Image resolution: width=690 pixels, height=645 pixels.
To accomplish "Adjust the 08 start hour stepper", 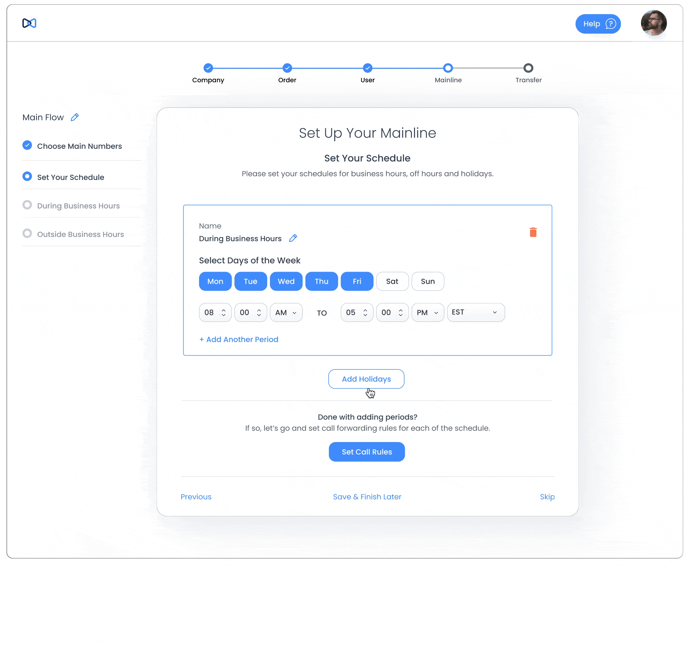I will pos(223,313).
